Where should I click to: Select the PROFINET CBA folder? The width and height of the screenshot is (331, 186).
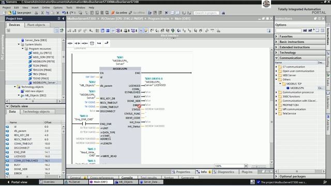291,105
